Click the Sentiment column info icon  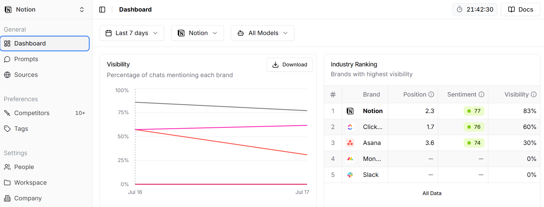(481, 95)
